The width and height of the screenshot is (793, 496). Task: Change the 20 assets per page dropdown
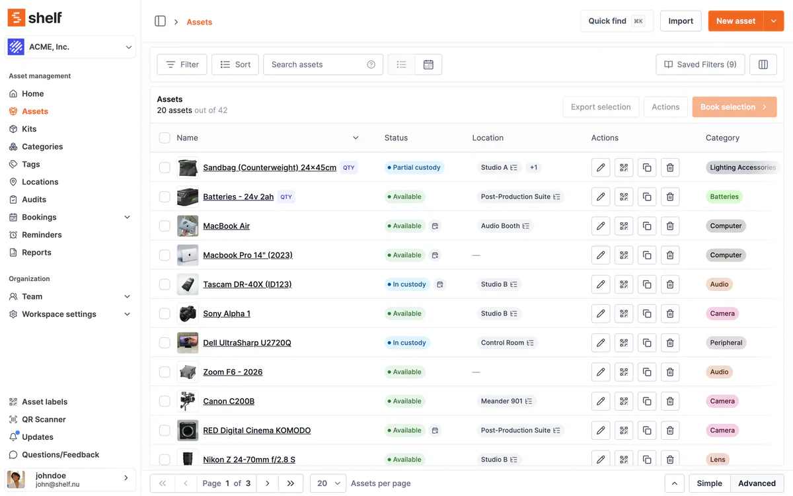pos(328,483)
